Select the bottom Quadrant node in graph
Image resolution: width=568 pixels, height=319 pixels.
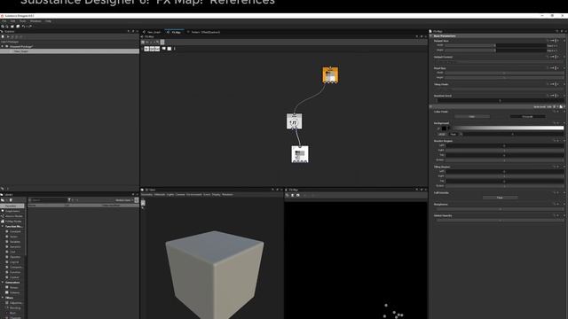300,154
